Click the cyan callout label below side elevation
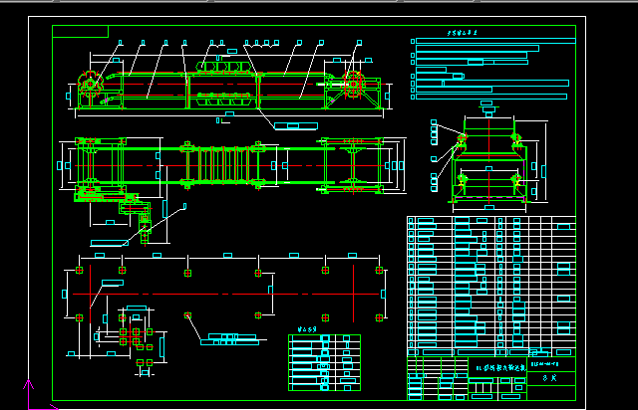The image size is (638, 410). pyautogui.click(x=296, y=126)
